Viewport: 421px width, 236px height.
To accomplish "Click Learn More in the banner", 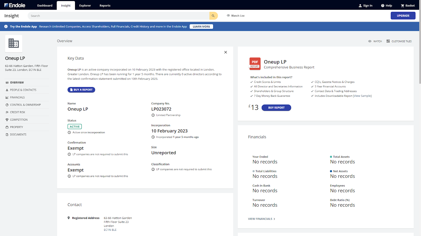I will pyautogui.click(x=201, y=26).
